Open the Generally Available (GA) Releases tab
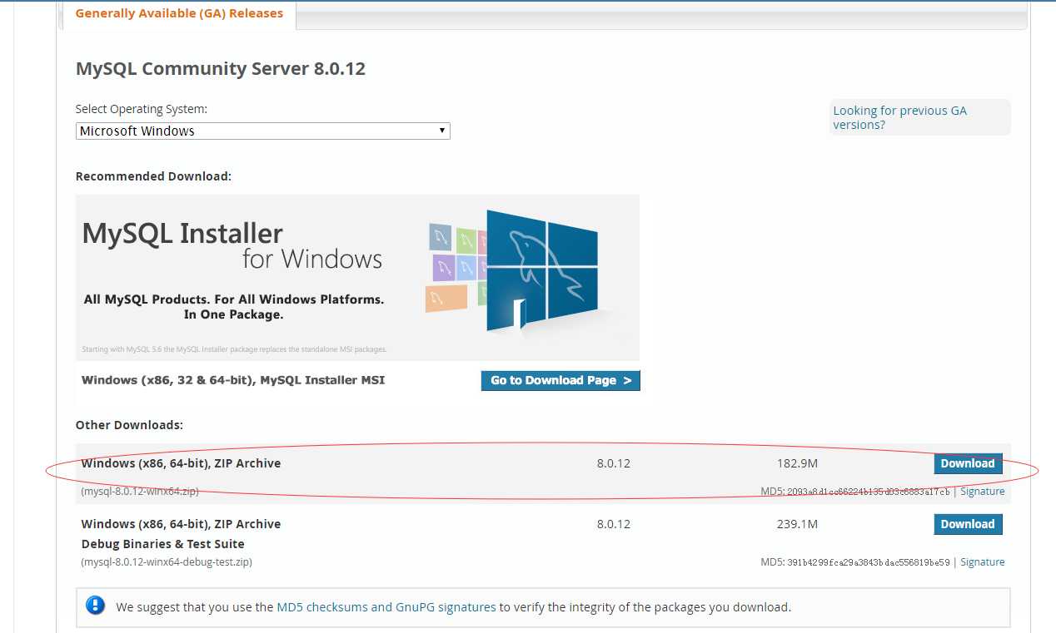1056x633 pixels. (x=179, y=14)
